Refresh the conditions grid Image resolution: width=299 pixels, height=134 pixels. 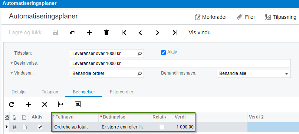[11, 104]
